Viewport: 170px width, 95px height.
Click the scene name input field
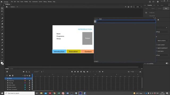coord(126,21)
